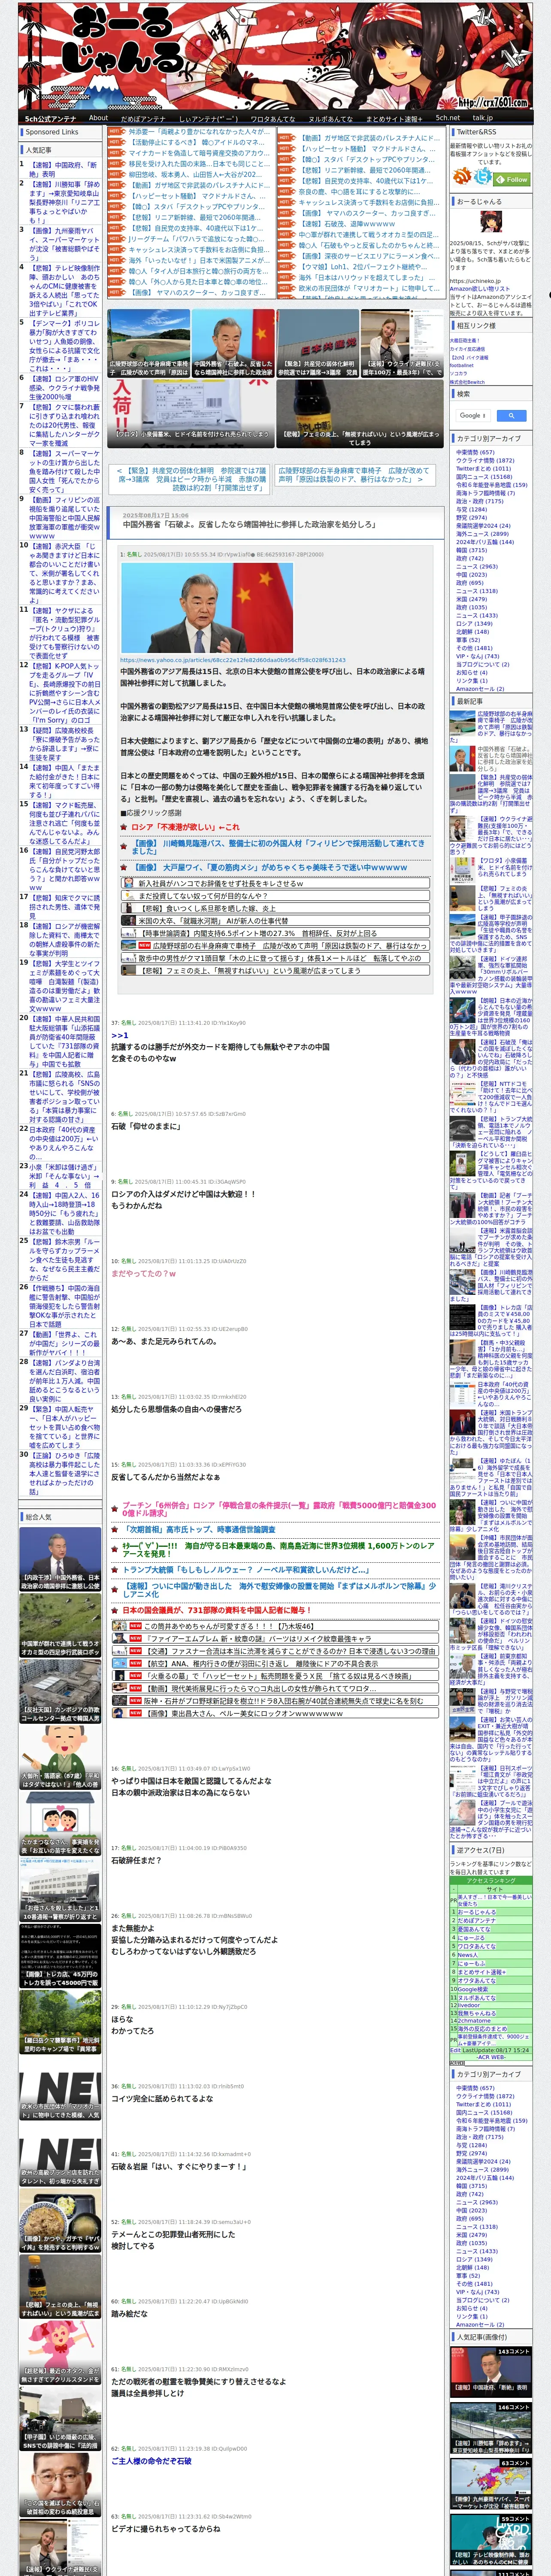Open the 【2ch】バイク速報 link
551x2576 pixels.
[470, 357]
